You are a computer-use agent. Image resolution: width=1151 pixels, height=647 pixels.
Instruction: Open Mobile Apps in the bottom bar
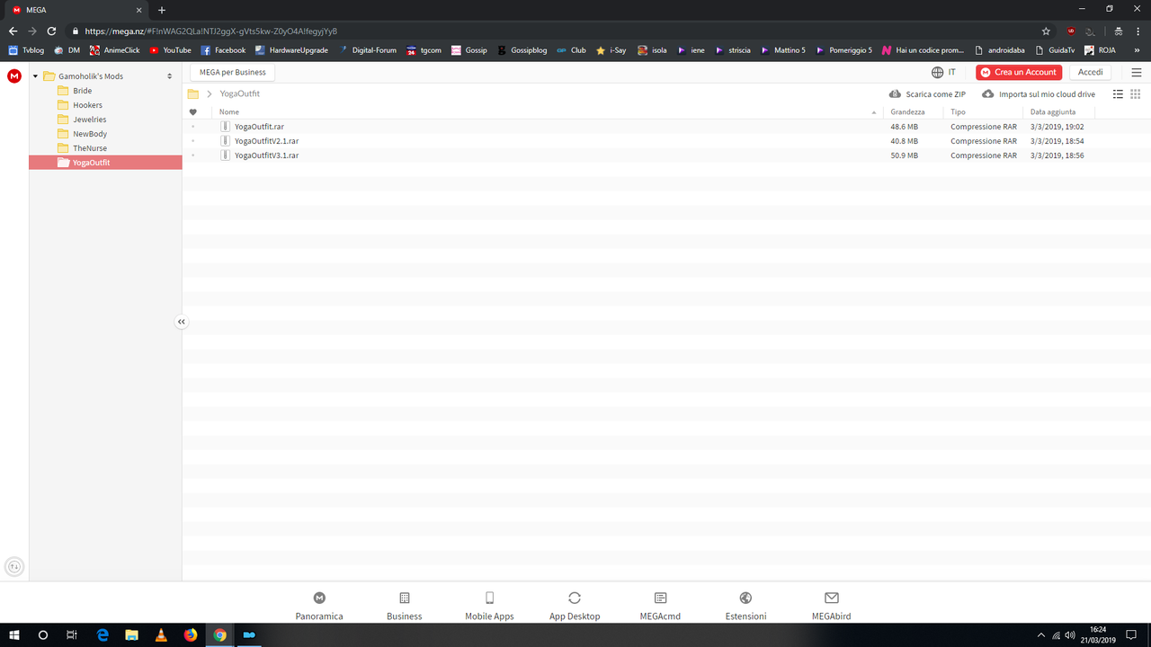point(489,607)
